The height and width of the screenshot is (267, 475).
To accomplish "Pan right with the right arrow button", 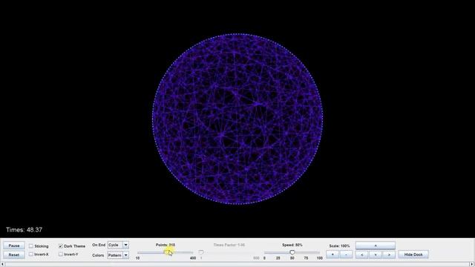I will [x=389, y=255].
